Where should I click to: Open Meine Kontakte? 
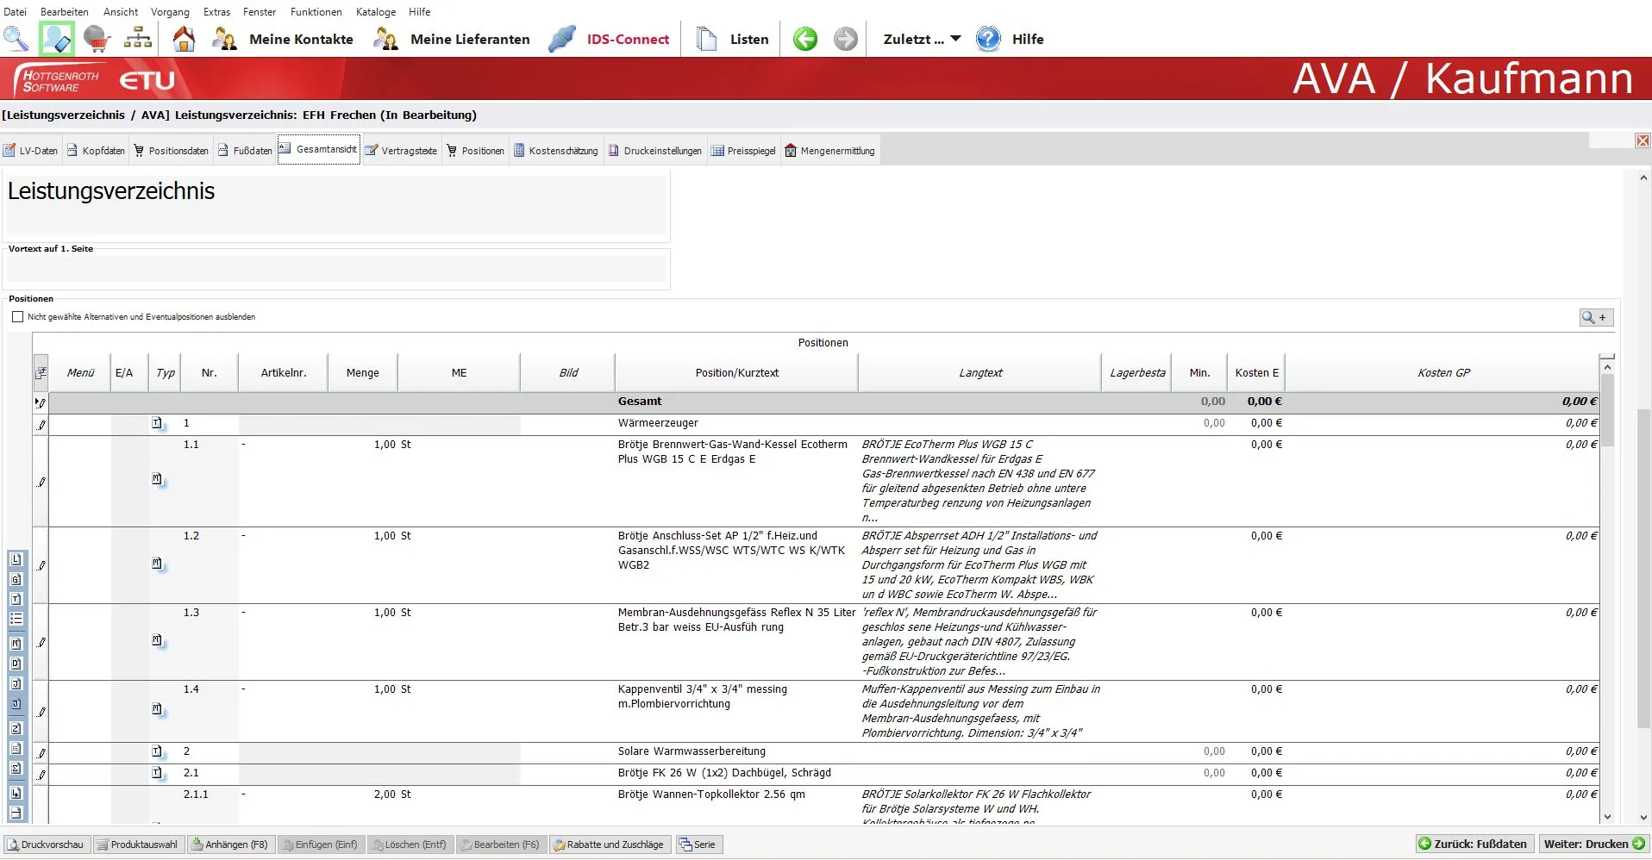(283, 39)
